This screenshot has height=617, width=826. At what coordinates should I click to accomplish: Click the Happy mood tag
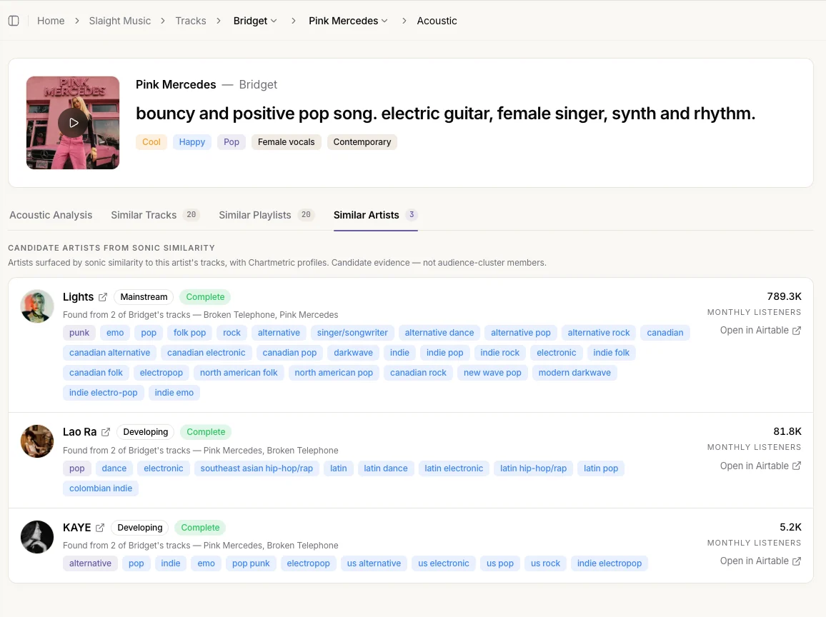(191, 142)
